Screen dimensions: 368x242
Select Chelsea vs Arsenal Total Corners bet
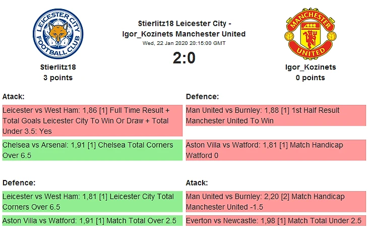click(92, 150)
